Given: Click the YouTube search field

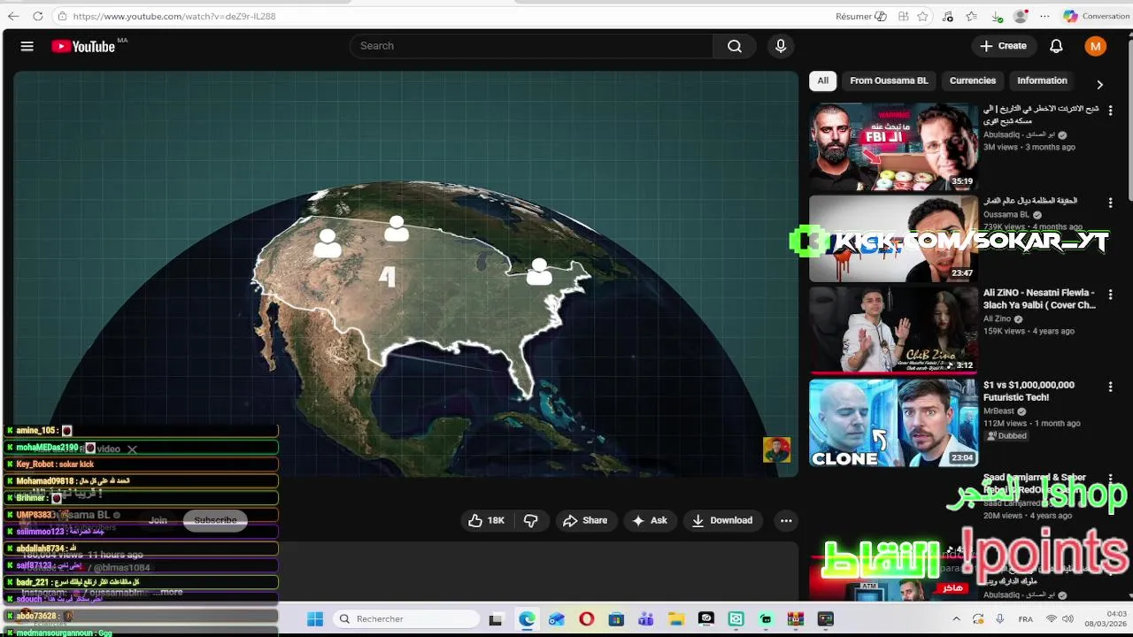Looking at the screenshot, I should pos(531,46).
